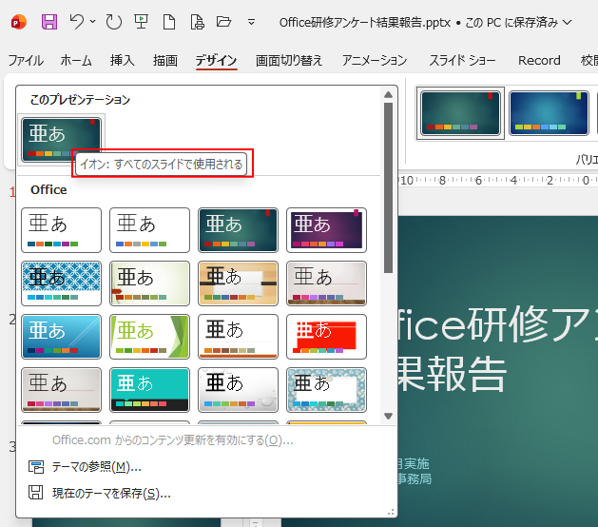This screenshot has height=527, width=598.
Task: Pick the bright red block theme
Action: tap(326, 337)
